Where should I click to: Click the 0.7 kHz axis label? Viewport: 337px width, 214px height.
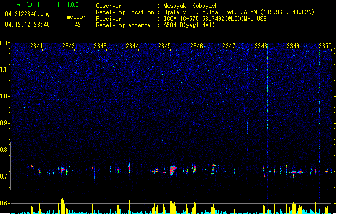(5, 177)
